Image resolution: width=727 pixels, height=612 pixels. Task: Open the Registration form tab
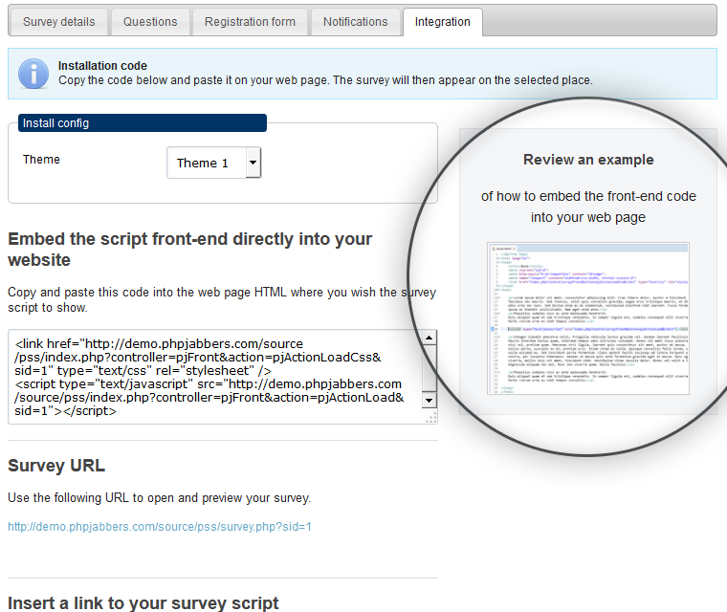pyautogui.click(x=250, y=22)
